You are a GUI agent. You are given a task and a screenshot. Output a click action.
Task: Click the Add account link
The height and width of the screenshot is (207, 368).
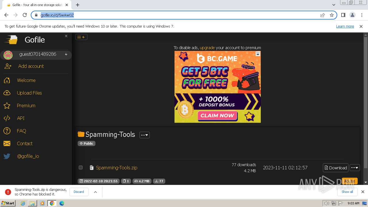[x=31, y=66]
